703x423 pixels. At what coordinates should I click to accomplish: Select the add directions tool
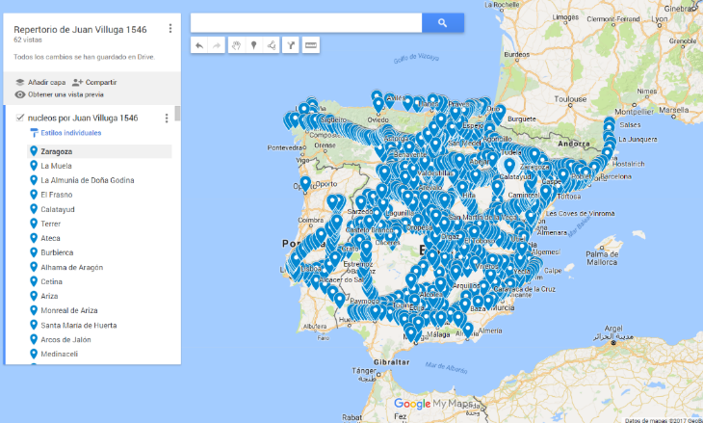(x=291, y=45)
